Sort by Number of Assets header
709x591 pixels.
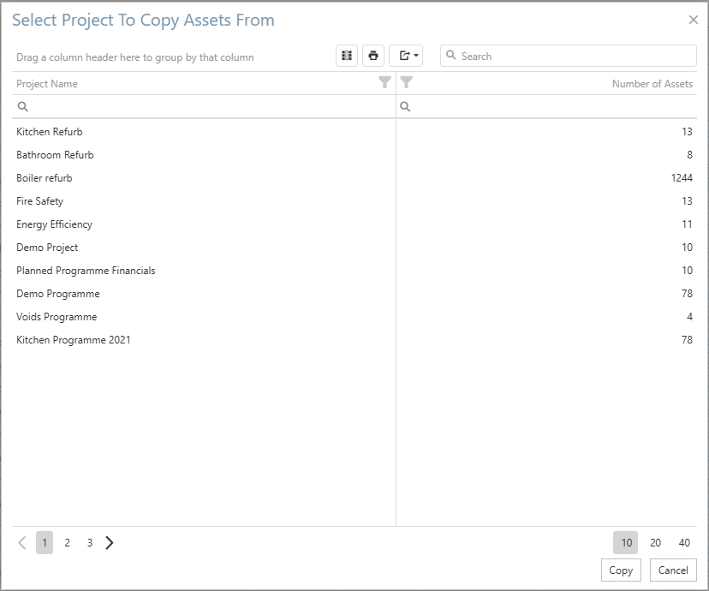(652, 84)
